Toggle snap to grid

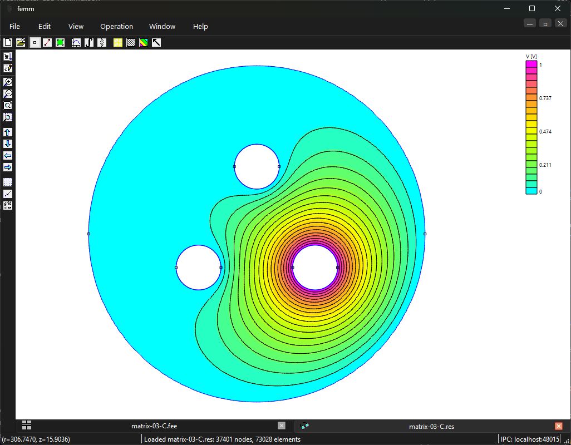8,194
